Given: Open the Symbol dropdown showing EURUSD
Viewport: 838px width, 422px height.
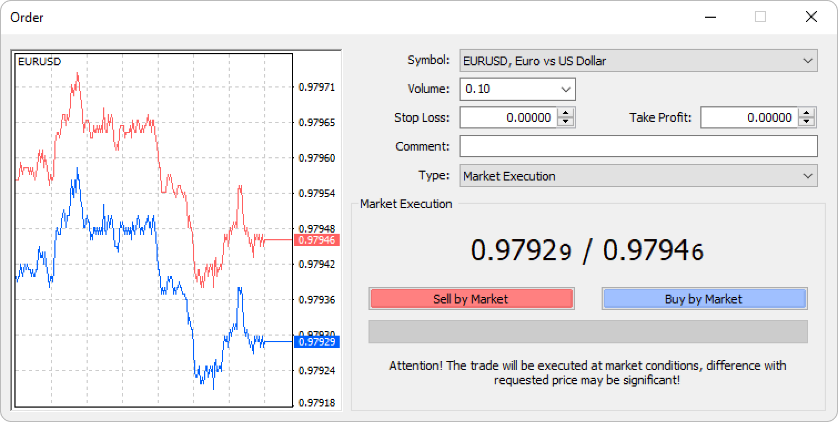Looking at the screenshot, I should 638,61.
